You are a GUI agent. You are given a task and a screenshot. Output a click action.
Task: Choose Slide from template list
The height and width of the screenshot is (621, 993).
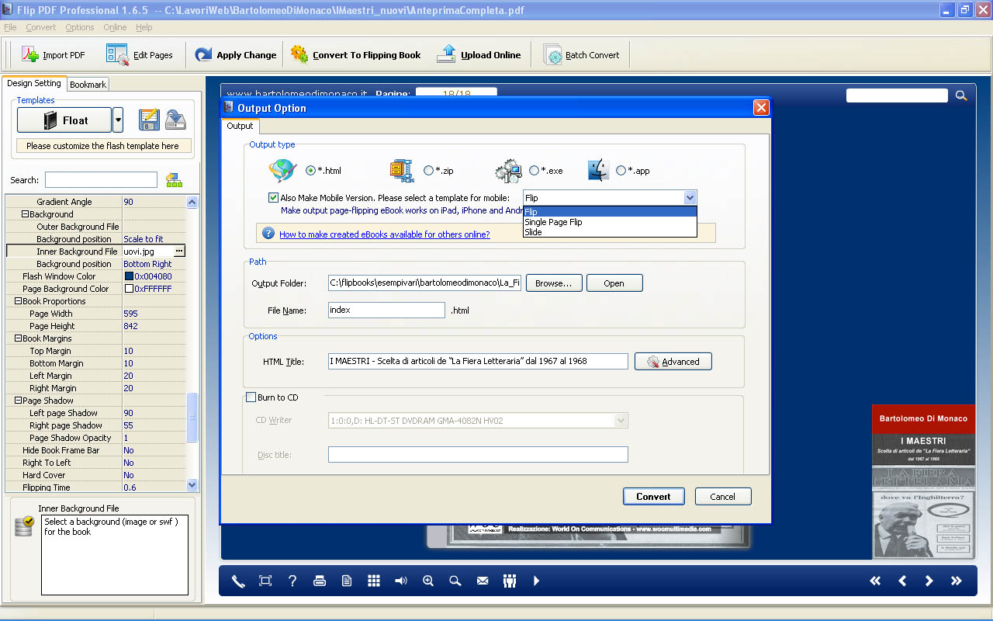click(610, 232)
